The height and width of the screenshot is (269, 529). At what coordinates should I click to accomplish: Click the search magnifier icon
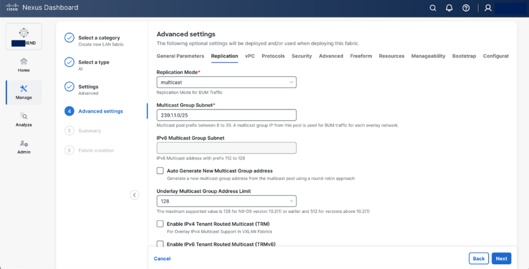pos(433,8)
